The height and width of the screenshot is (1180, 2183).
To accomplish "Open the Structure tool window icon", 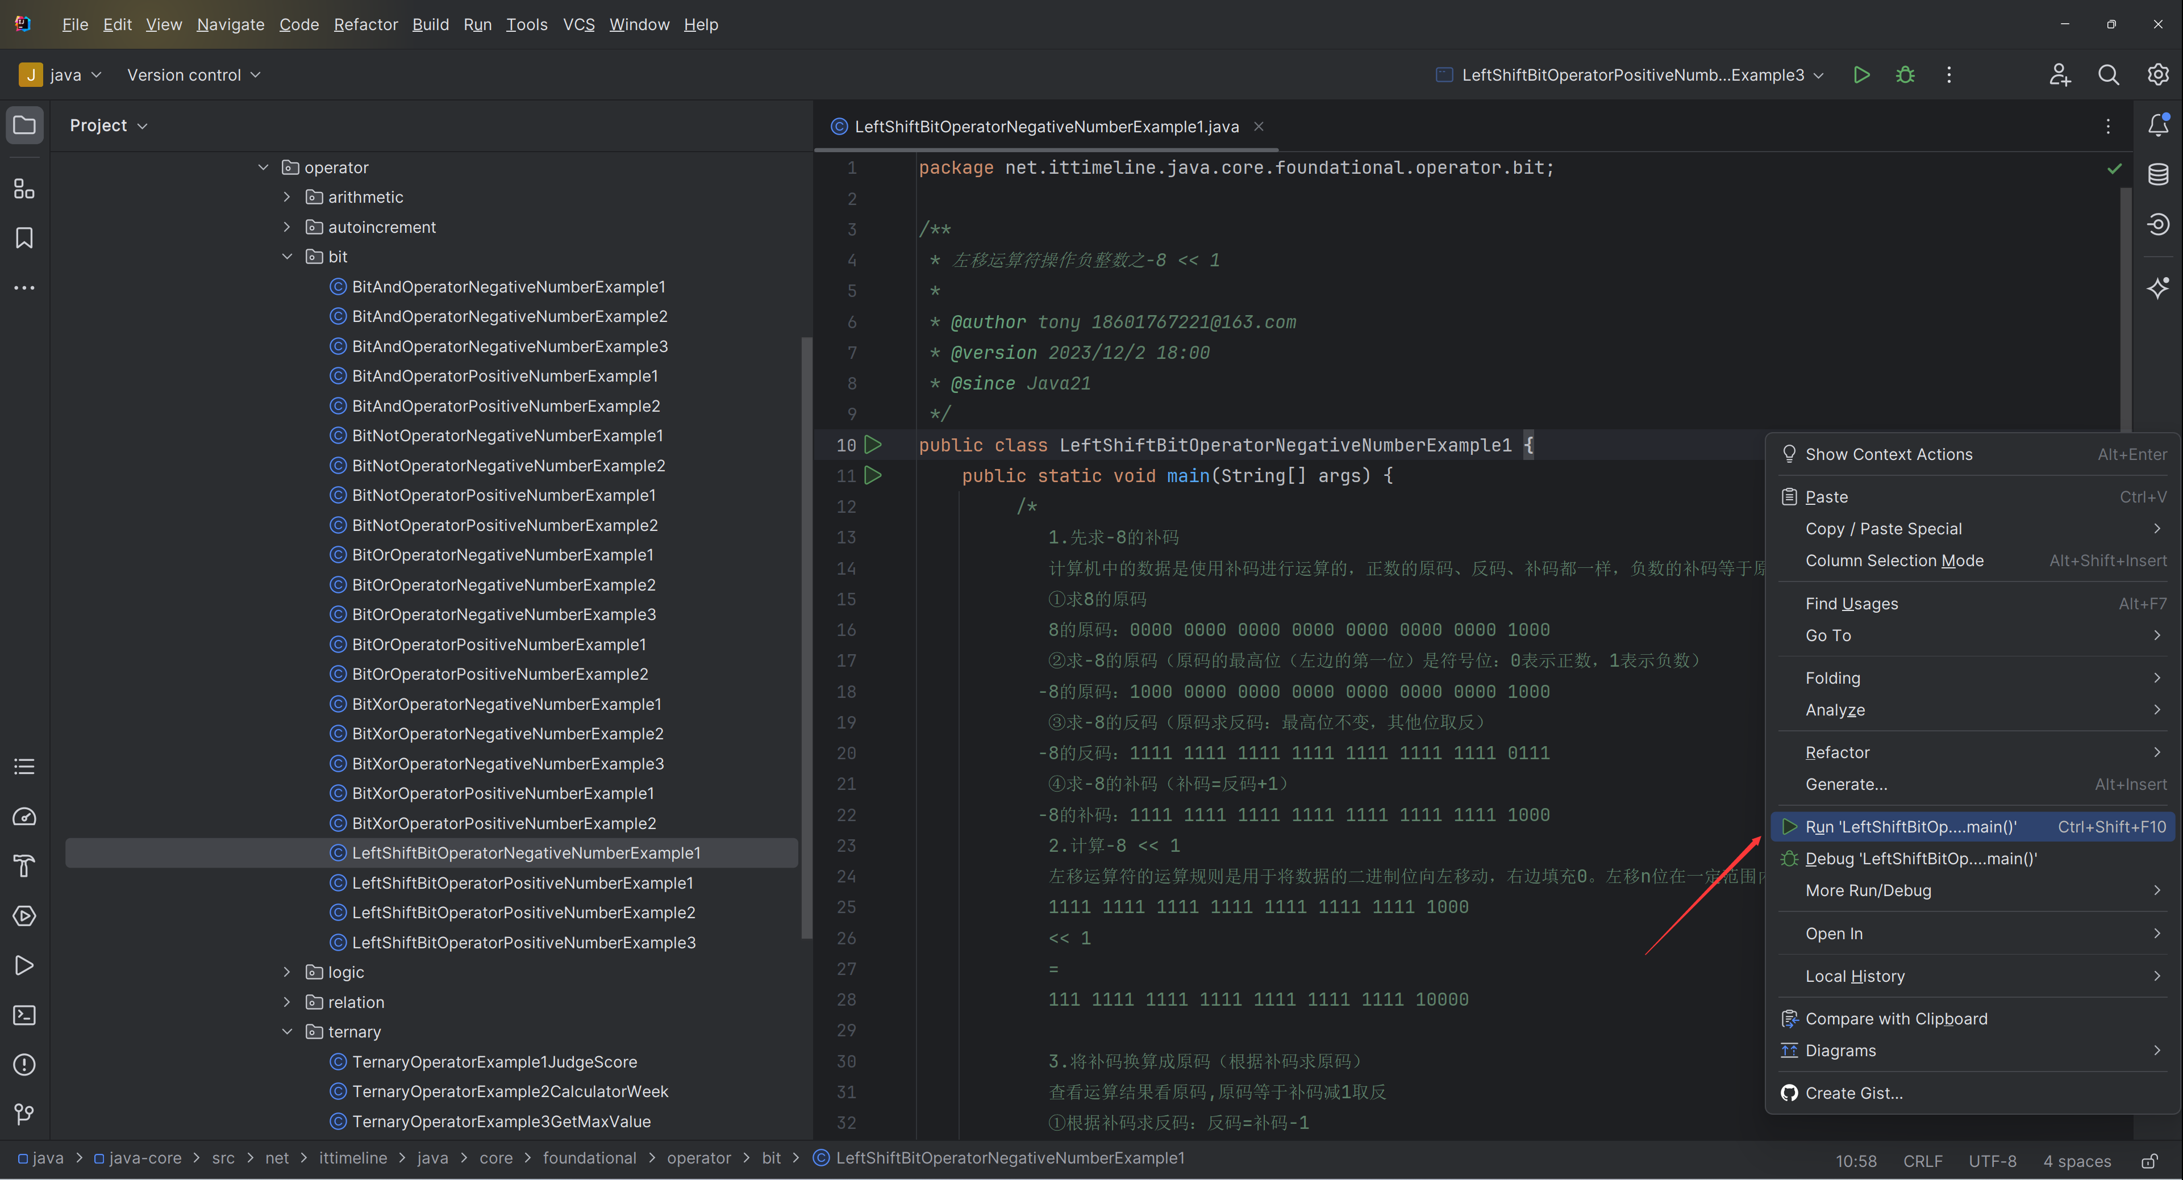I will click(x=24, y=189).
